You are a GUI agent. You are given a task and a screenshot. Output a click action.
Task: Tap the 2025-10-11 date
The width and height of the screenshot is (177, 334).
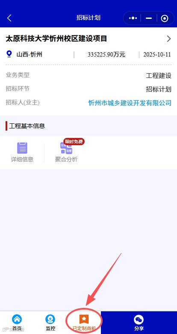(157, 54)
